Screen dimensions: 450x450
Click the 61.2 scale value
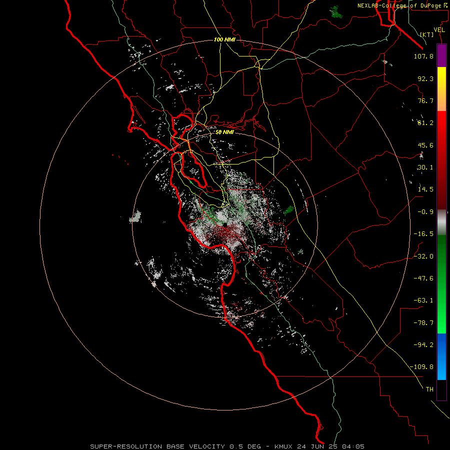(425, 123)
